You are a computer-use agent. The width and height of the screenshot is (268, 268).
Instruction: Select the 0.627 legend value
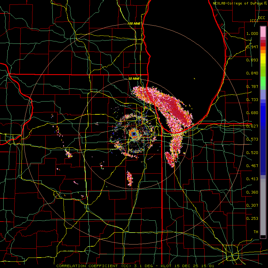point(252,126)
